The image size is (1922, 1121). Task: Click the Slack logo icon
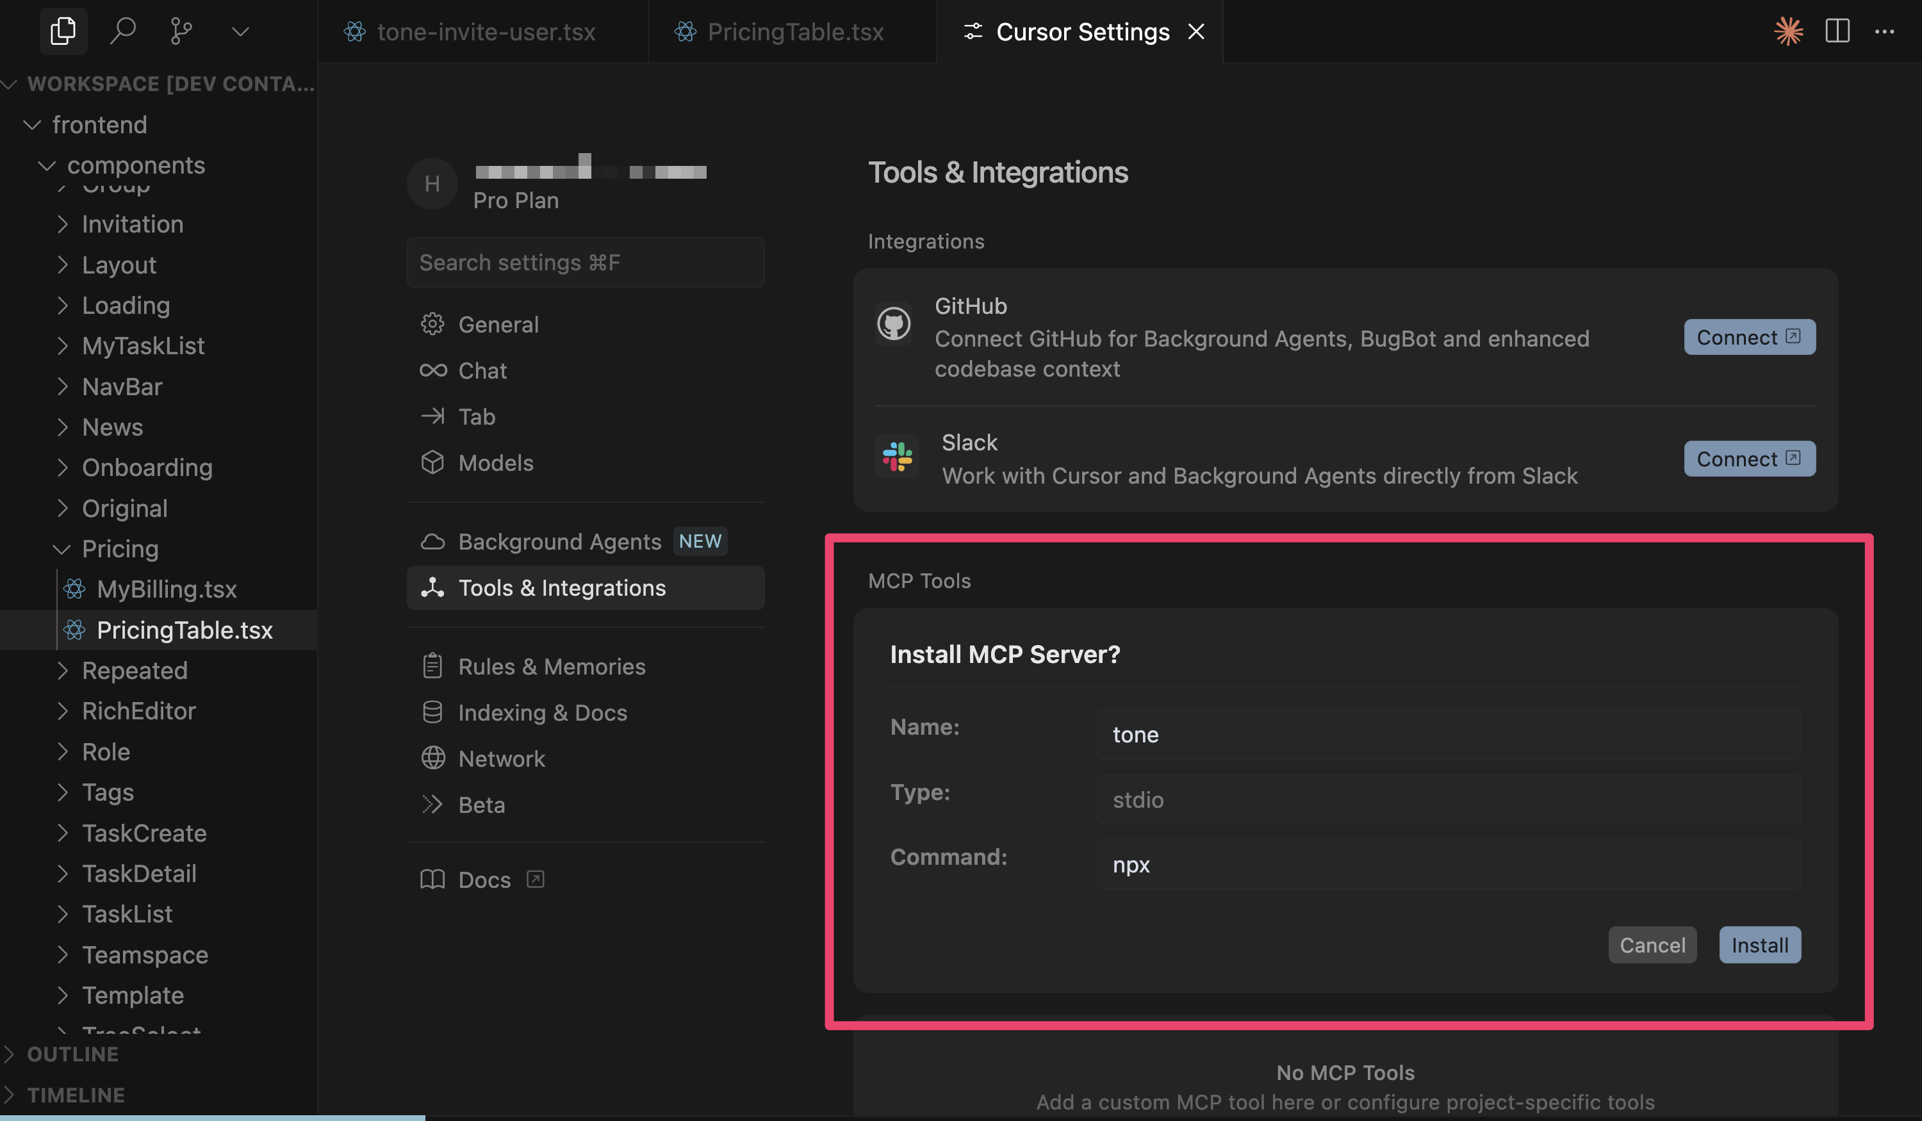897,456
